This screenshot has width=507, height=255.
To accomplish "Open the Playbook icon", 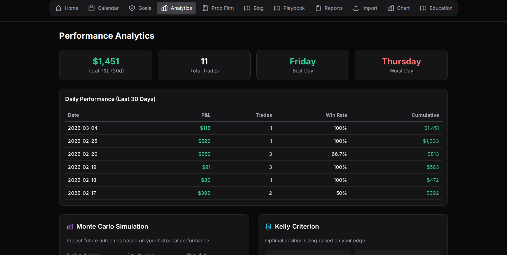I will 277,8.
